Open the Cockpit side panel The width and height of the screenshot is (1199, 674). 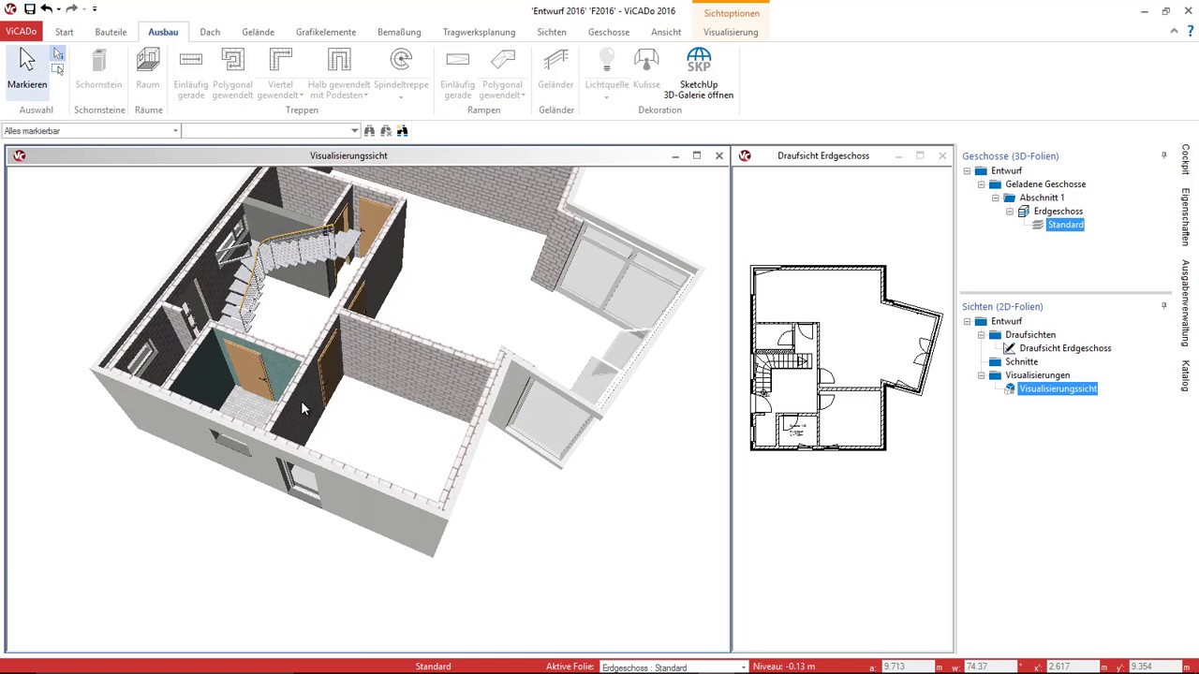click(1186, 159)
